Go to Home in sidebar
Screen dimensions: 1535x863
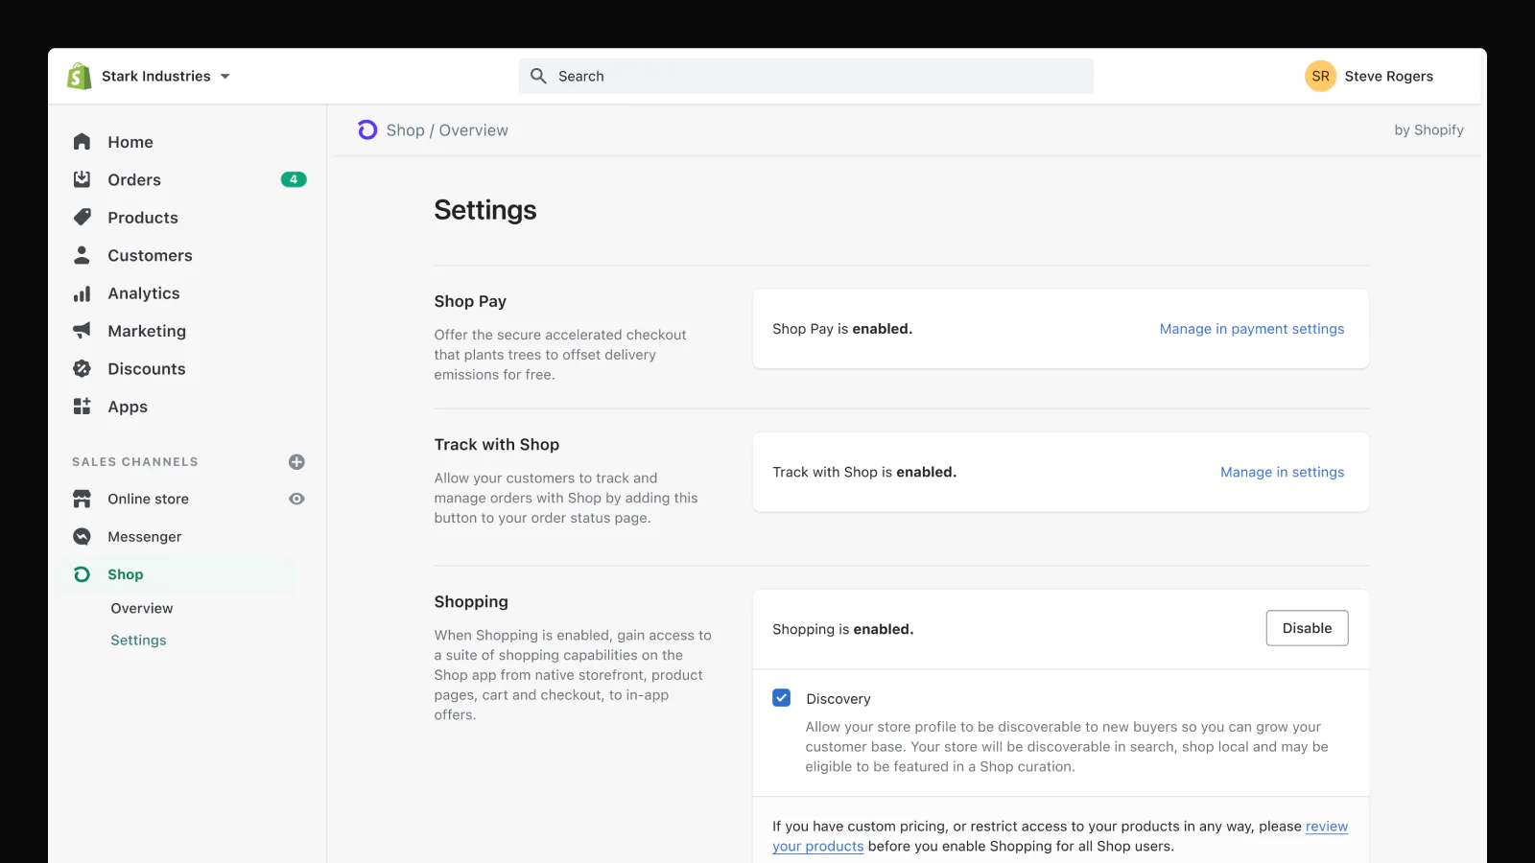tap(130, 142)
